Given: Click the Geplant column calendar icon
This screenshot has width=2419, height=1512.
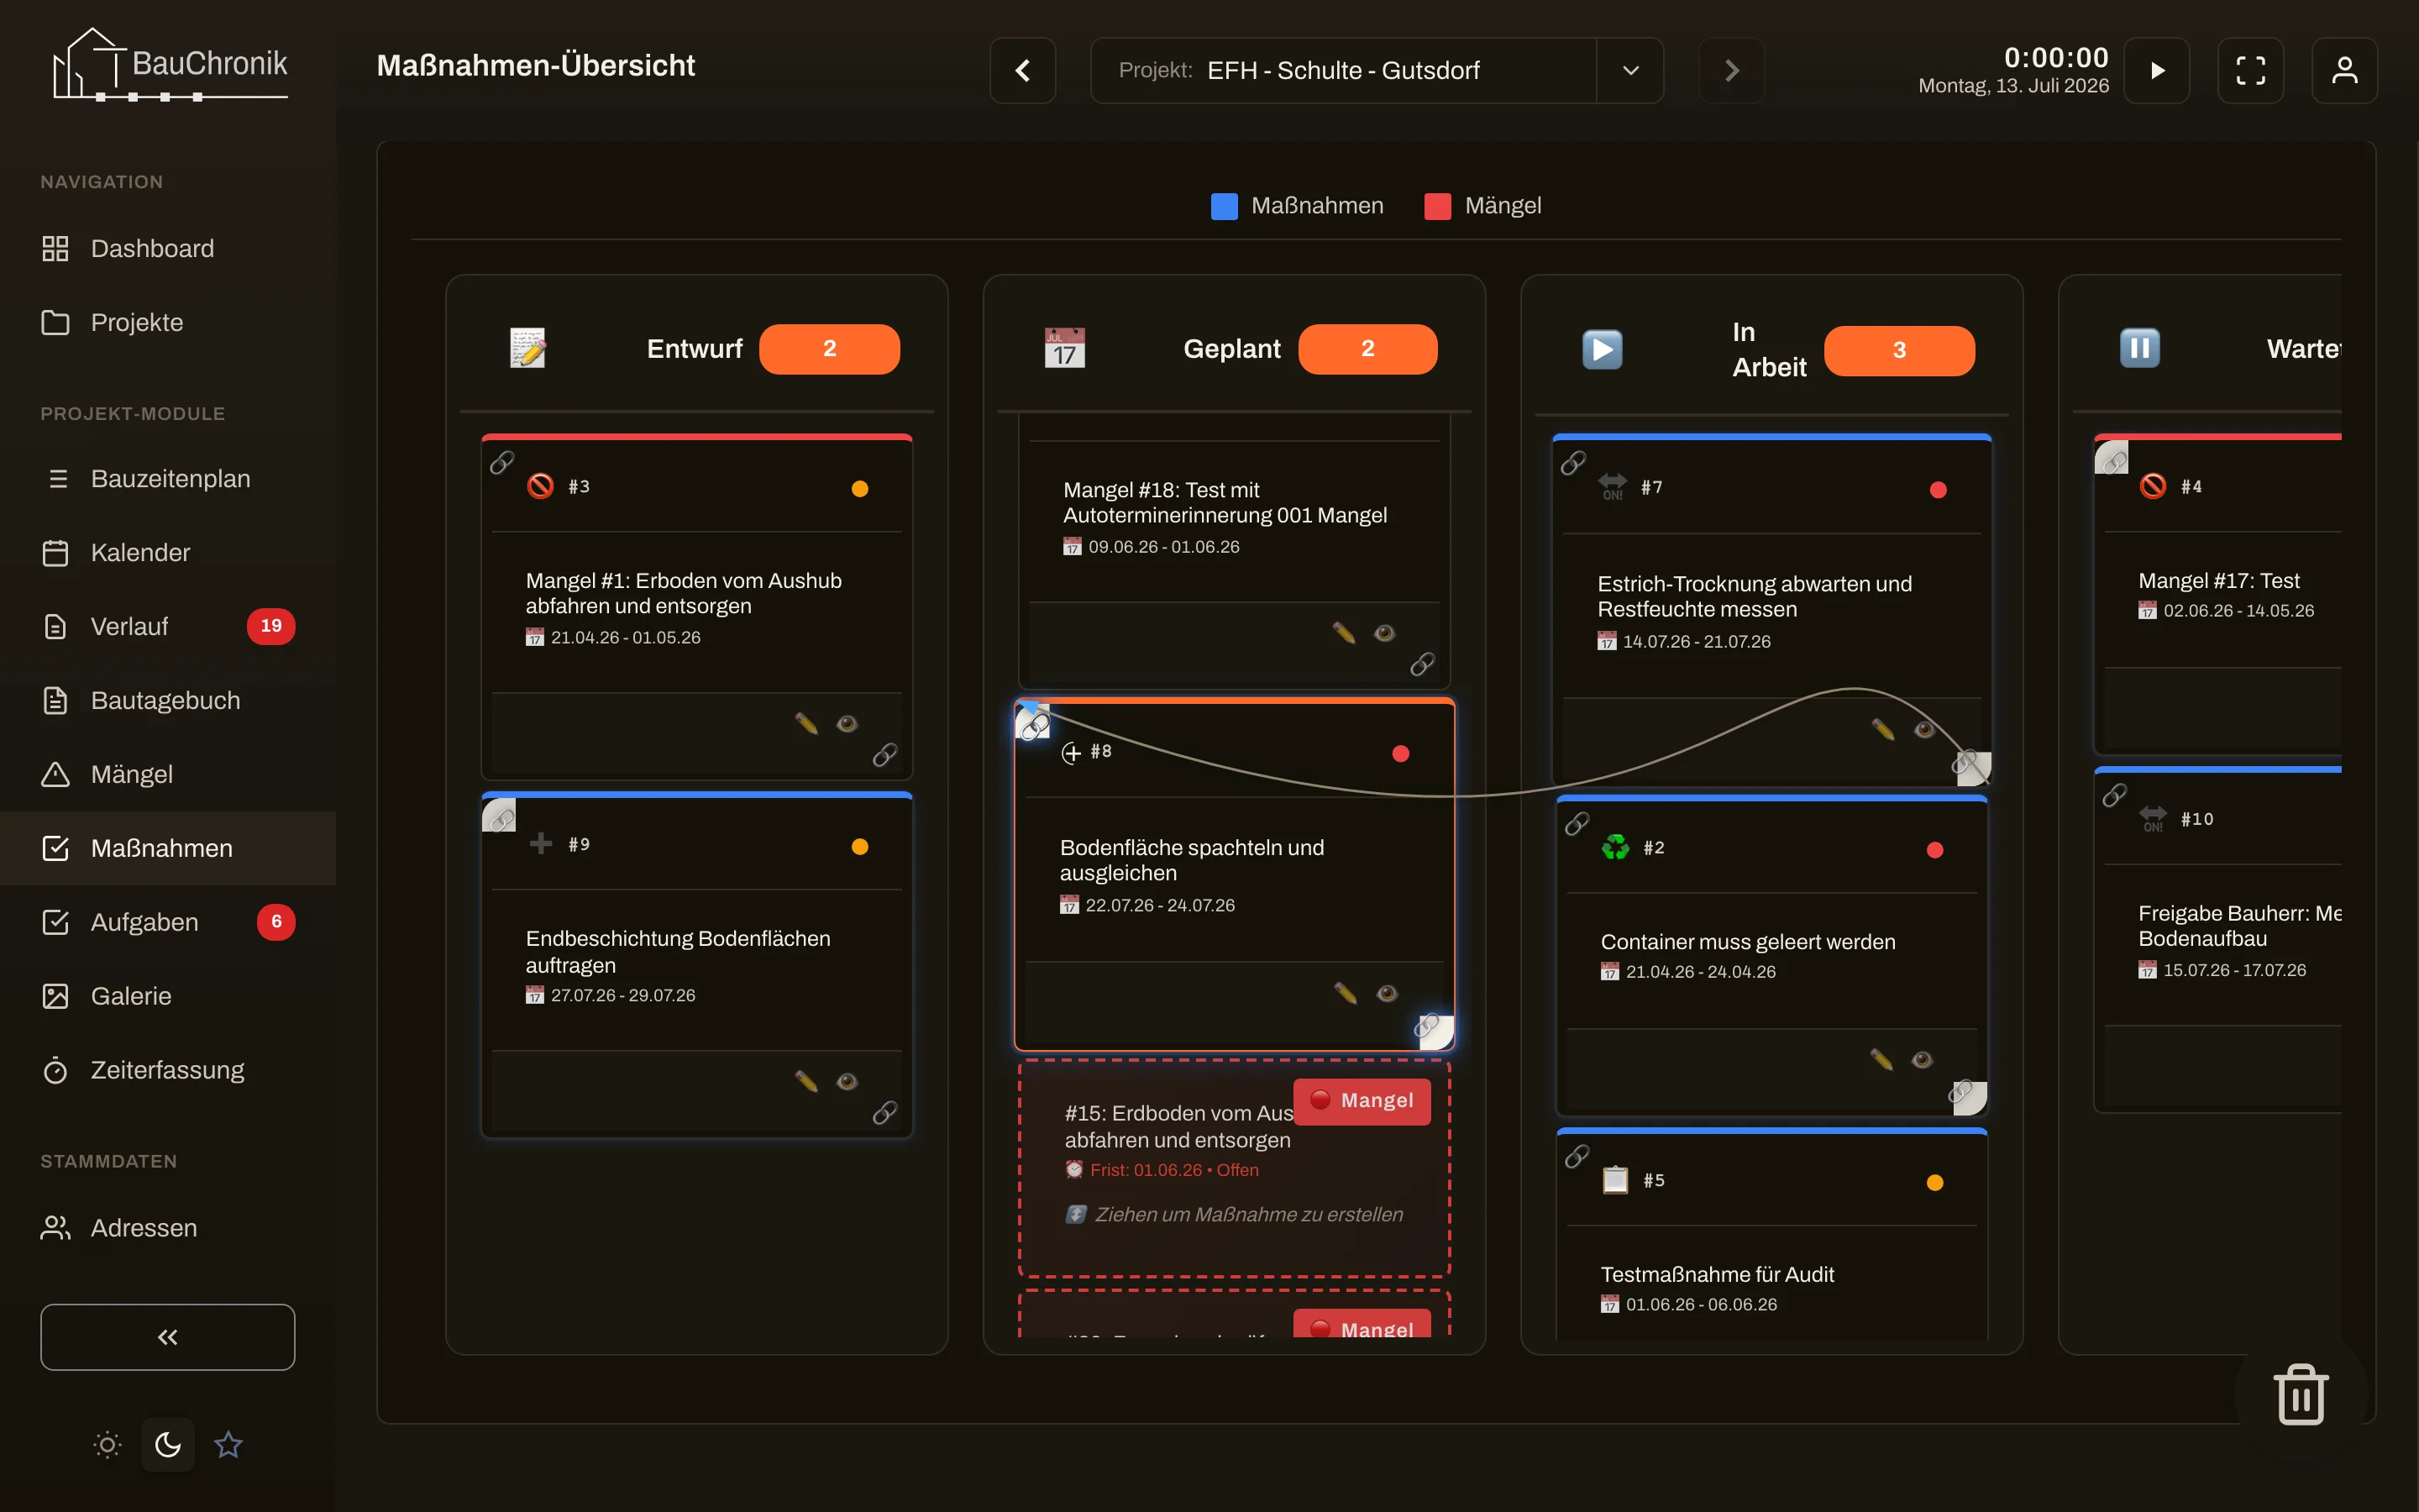Looking at the screenshot, I should tap(1064, 348).
